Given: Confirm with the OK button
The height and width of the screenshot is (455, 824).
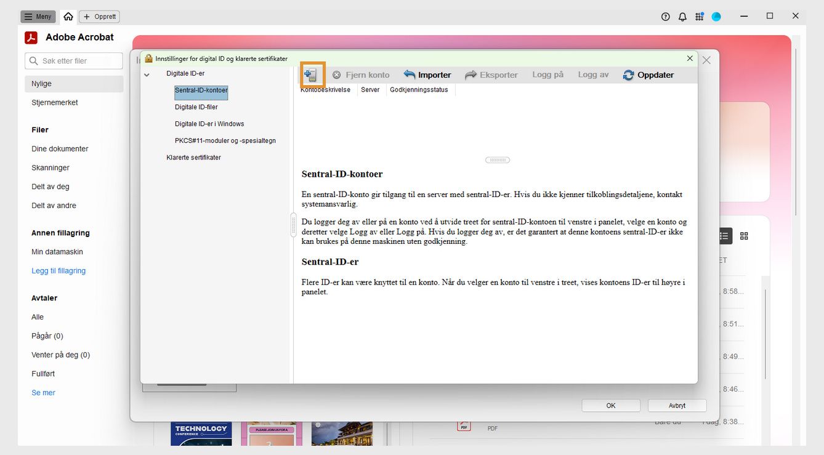Looking at the screenshot, I should click(x=611, y=406).
